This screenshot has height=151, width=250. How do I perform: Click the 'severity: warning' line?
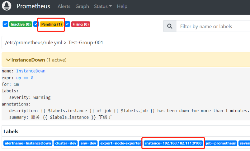pyautogui.click(x=30, y=97)
